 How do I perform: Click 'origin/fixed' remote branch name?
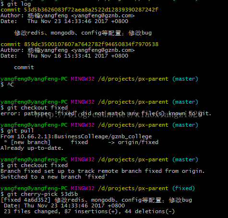pos(138,142)
